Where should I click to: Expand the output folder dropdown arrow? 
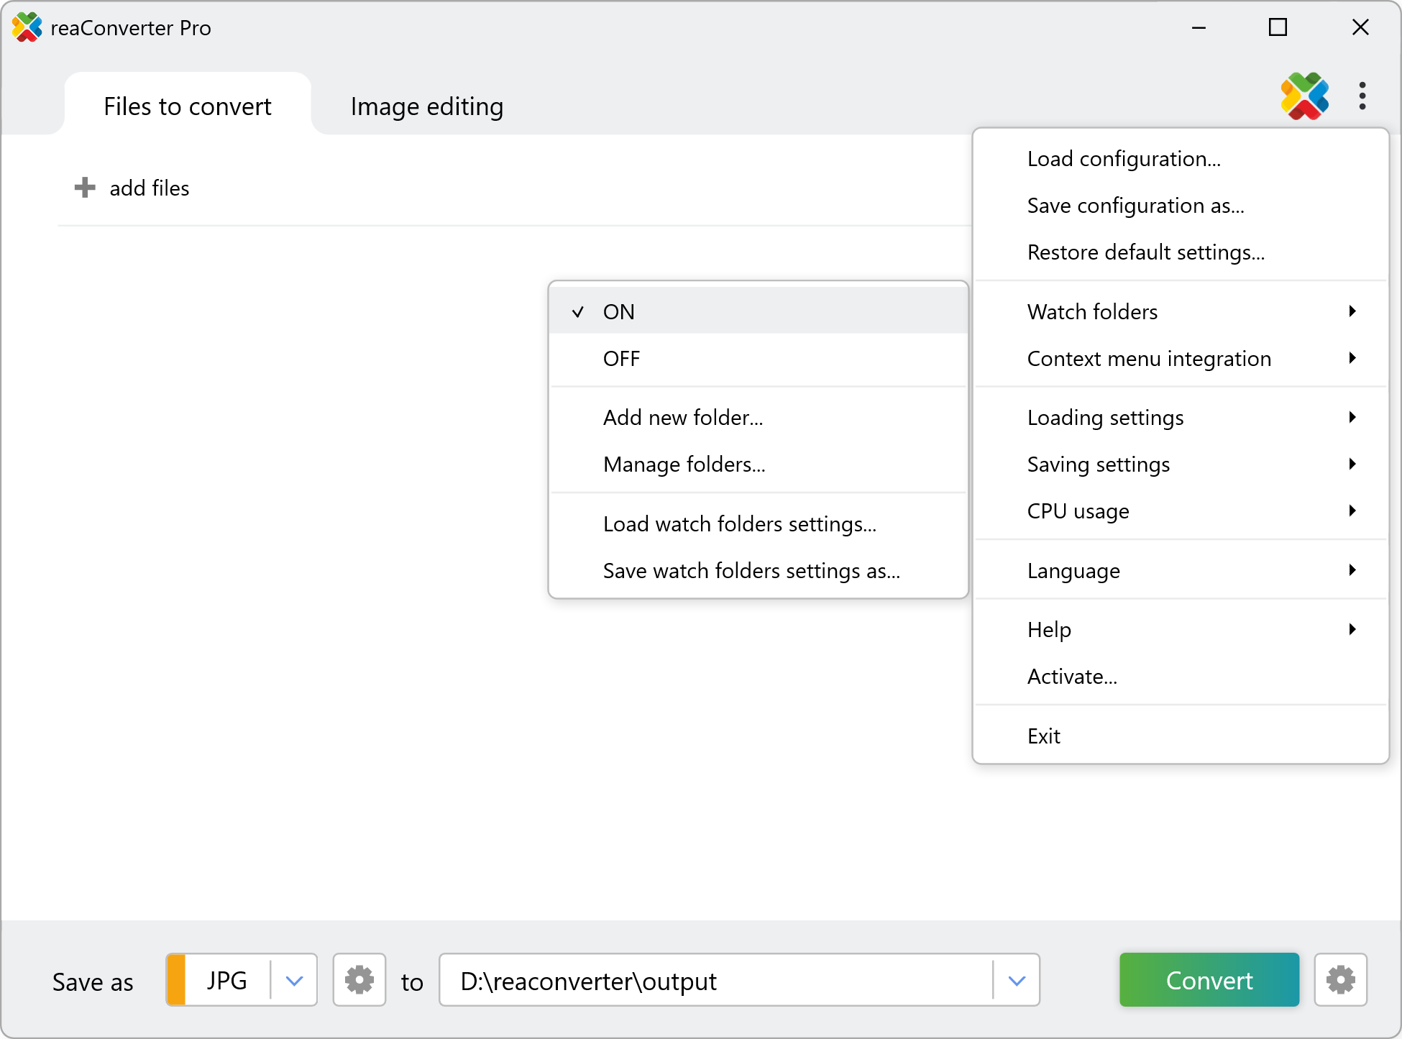click(1016, 980)
